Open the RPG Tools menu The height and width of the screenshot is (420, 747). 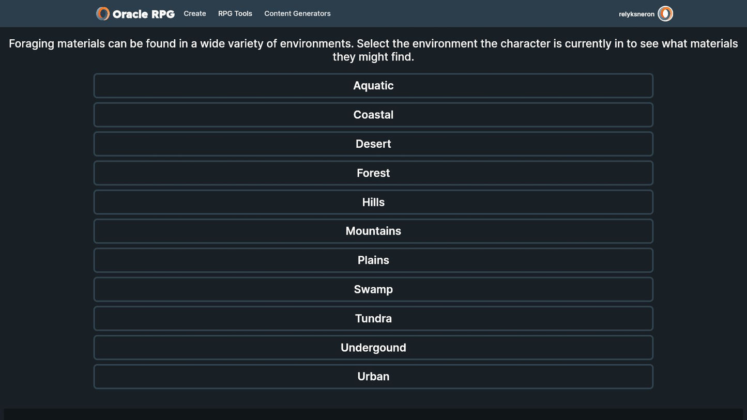pyautogui.click(x=235, y=14)
